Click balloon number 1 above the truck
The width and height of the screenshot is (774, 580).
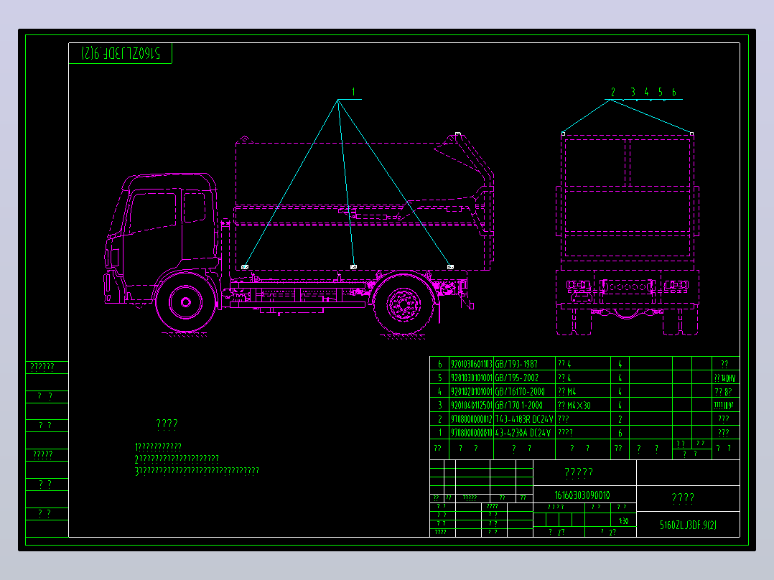click(353, 92)
